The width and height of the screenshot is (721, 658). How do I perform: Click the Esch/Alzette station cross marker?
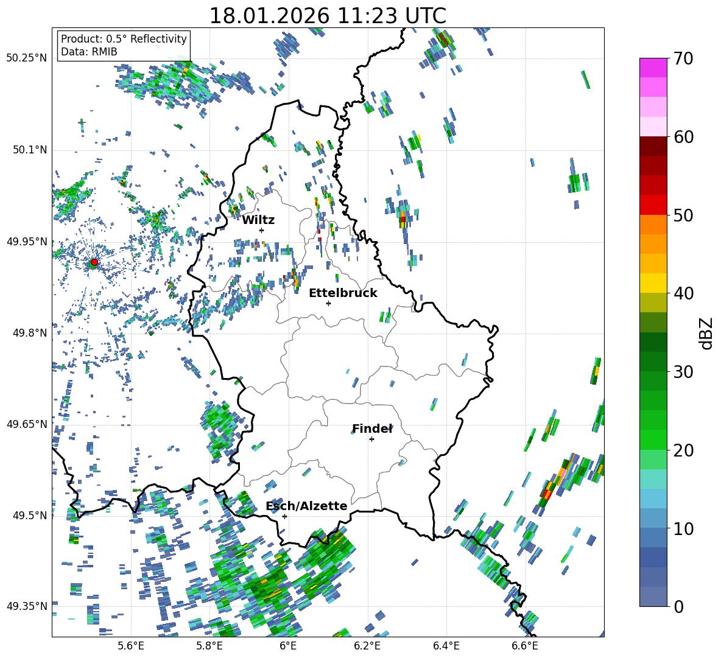coord(284,516)
